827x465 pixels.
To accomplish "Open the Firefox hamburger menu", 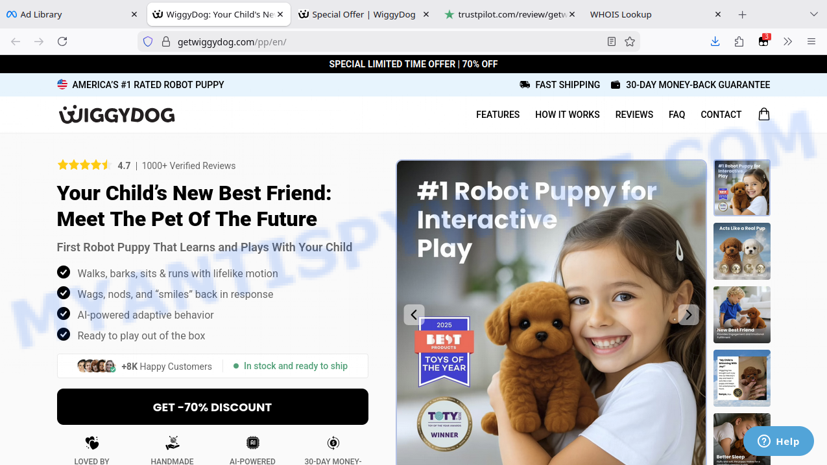I will 811,41.
